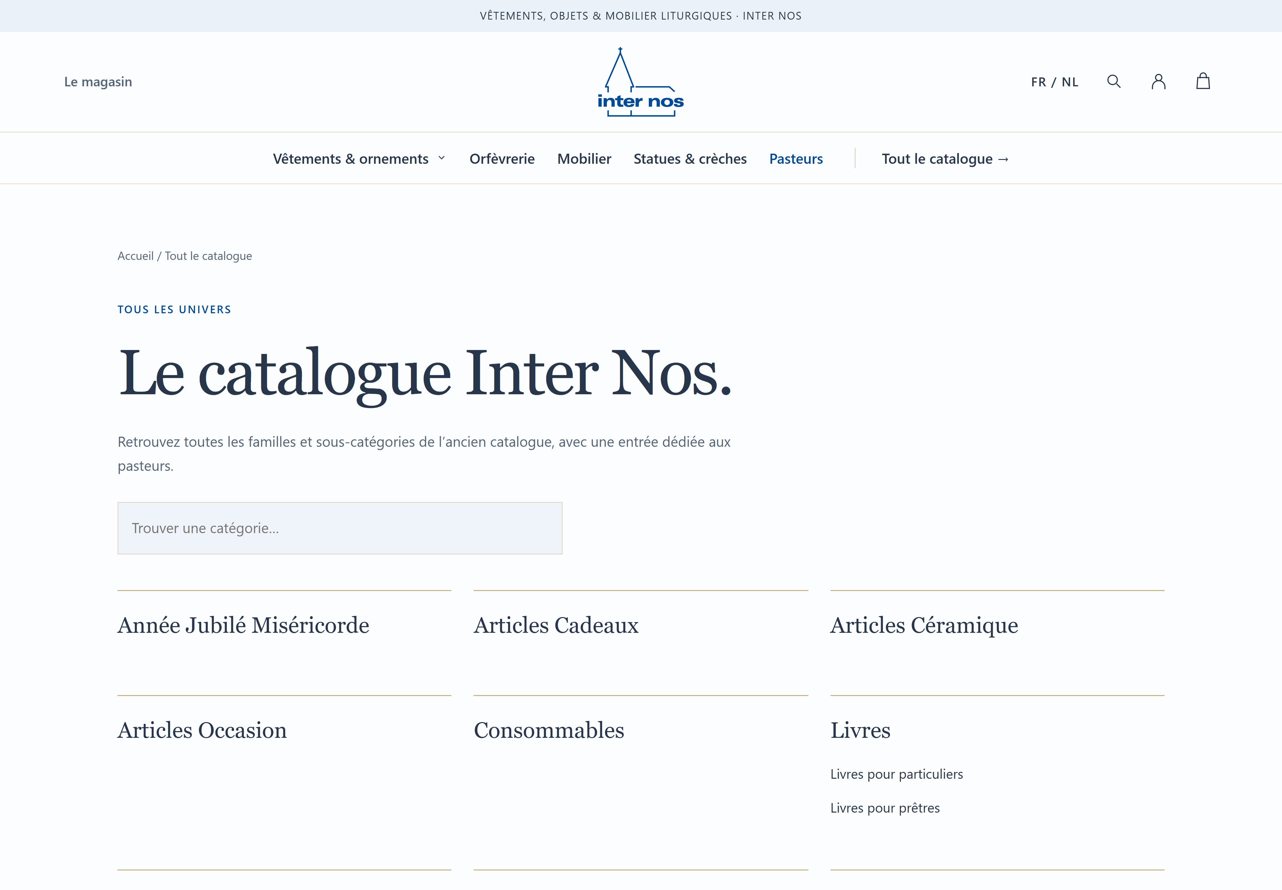This screenshot has width=1282, height=890.
Task: Open the user account icon
Action: click(x=1158, y=81)
